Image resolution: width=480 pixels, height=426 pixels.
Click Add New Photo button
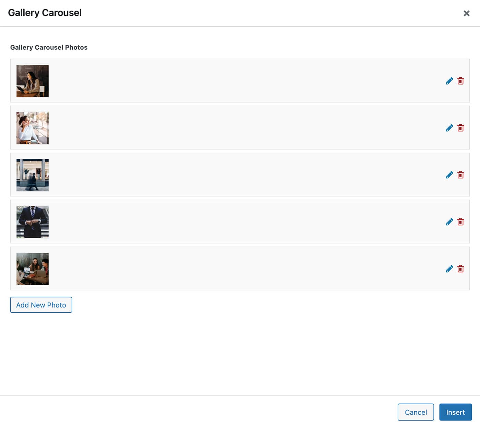pyautogui.click(x=41, y=305)
